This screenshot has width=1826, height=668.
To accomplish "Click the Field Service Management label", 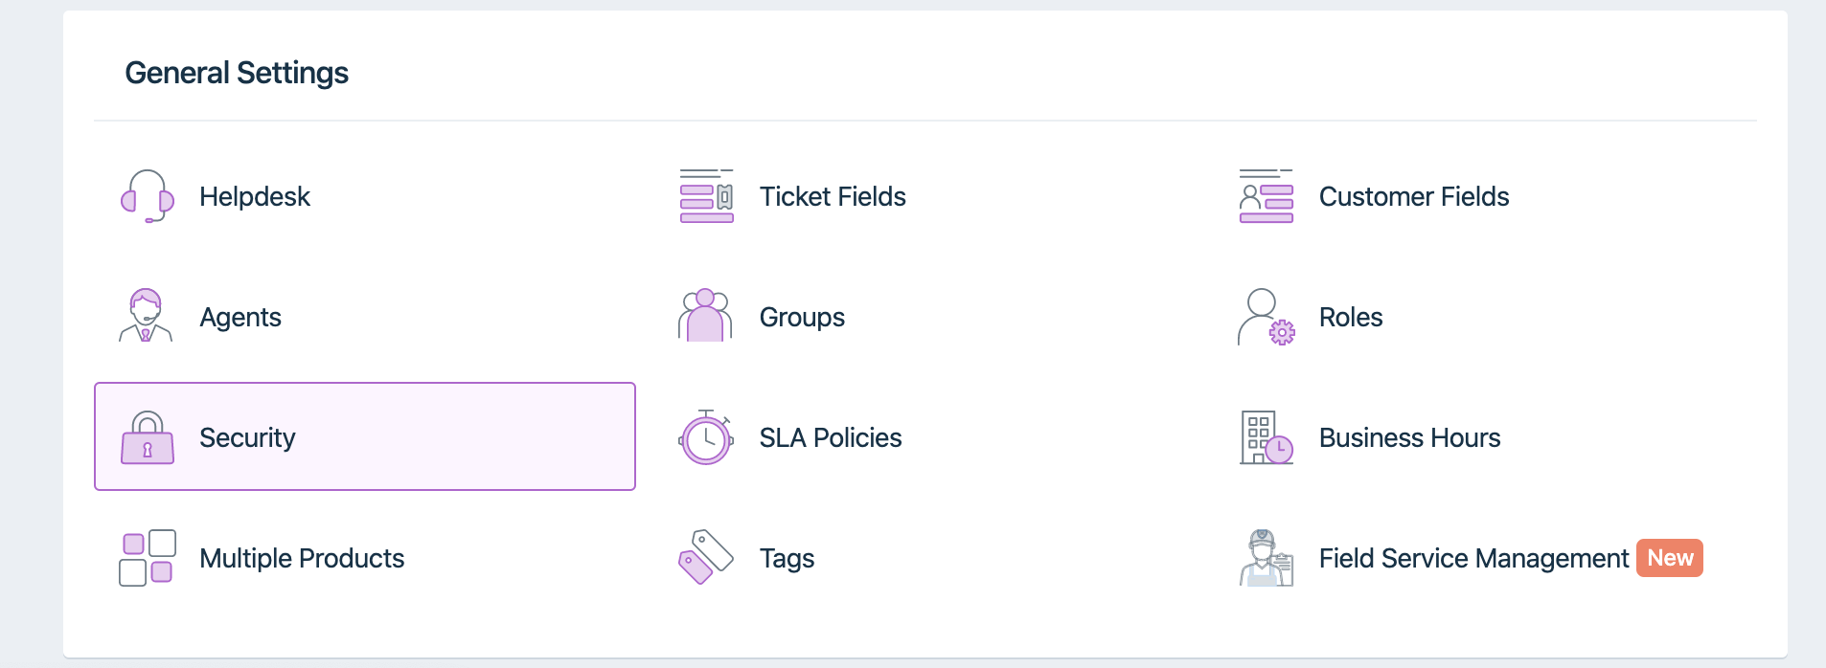I will click(1473, 558).
